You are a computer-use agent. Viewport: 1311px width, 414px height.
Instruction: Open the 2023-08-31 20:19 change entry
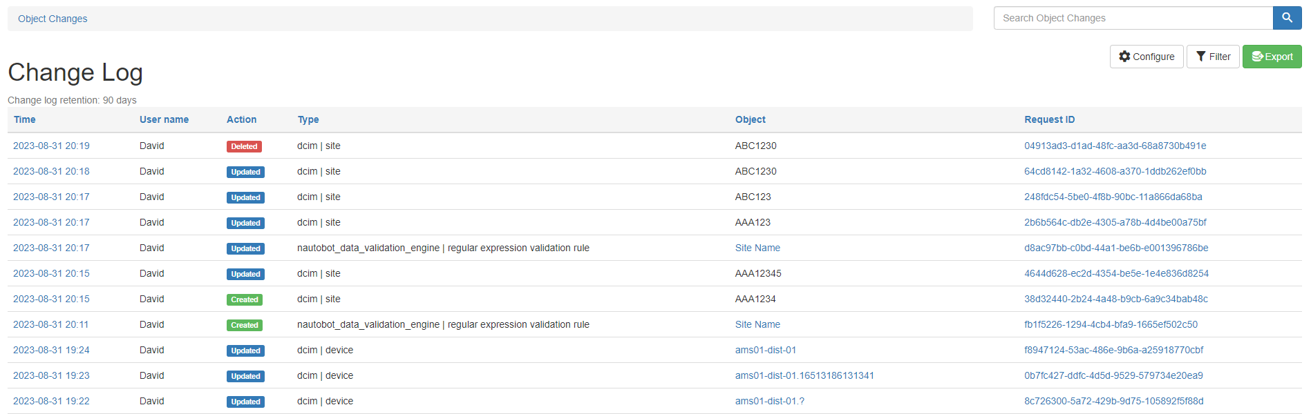pos(51,146)
